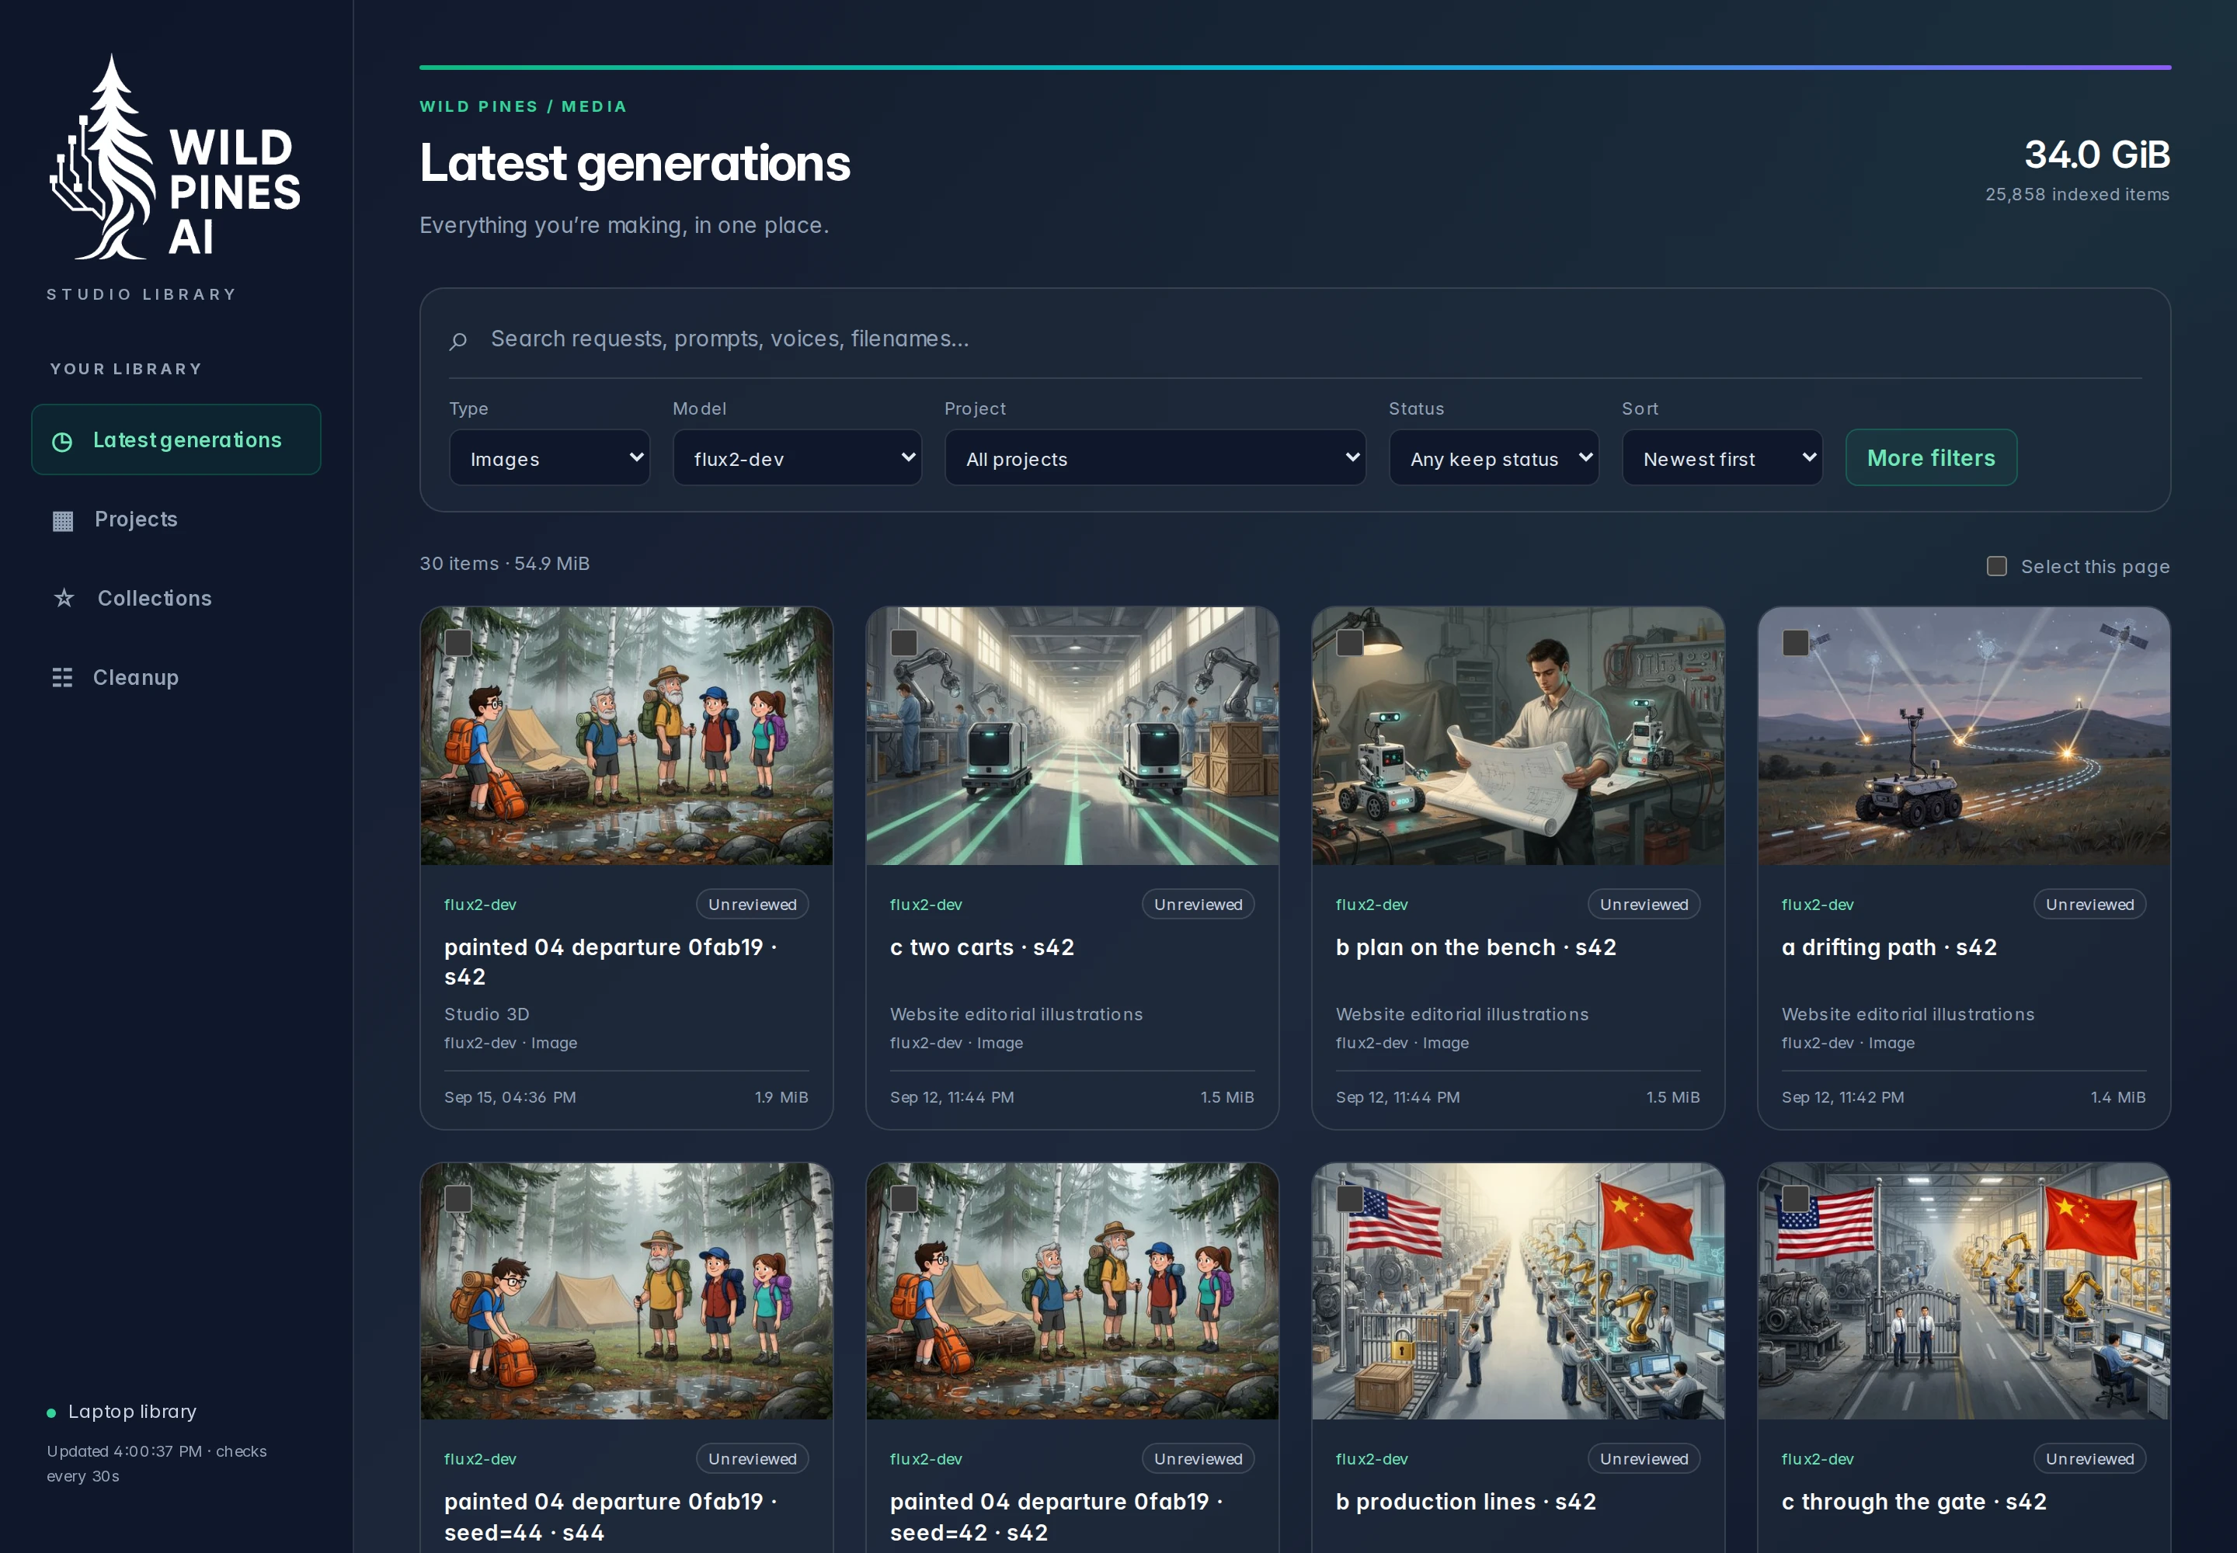The height and width of the screenshot is (1553, 2237).
Task: Change the Newest first sort dropdown
Action: pyautogui.click(x=1723, y=458)
